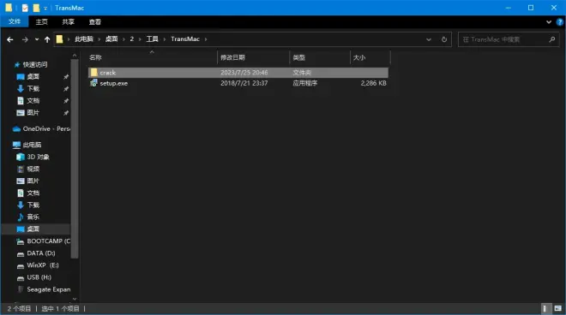Click the 音乐 note icon in the sidebar
The height and width of the screenshot is (315, 566).
[x=21, y=217]
